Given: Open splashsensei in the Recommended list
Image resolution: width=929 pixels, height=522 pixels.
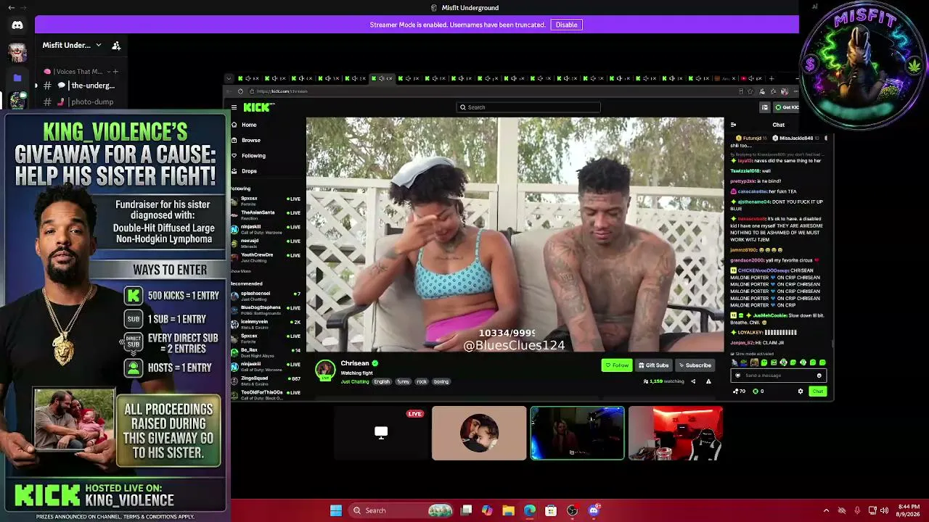Looking at the screenshot, I should pos(266,295).
